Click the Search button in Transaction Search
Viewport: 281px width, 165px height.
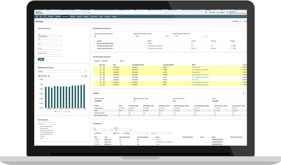[41, 59]
